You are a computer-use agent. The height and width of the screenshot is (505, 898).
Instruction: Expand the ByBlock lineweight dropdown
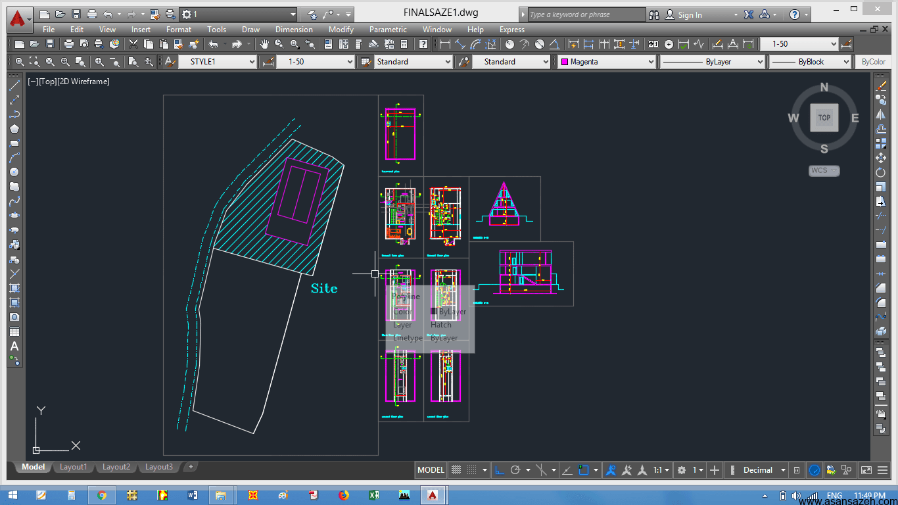pyautogui.click(x=811, y=62)
